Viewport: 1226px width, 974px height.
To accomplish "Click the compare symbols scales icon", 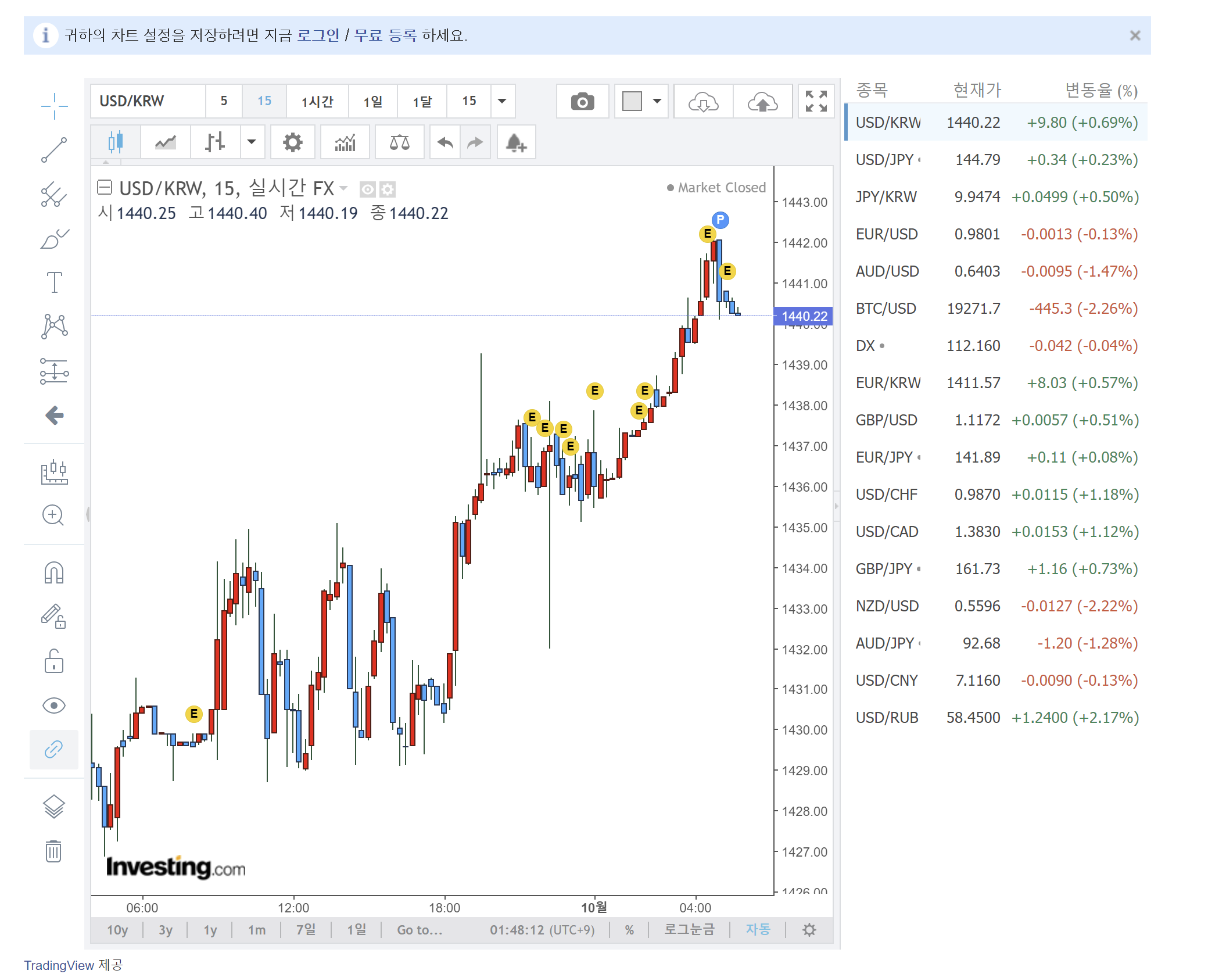I will tap(399, 142).
